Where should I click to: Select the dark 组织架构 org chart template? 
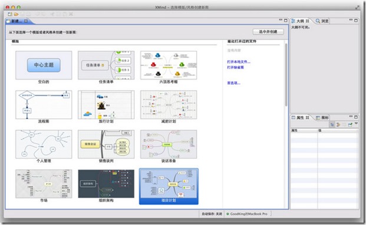(x=106, y=184)
